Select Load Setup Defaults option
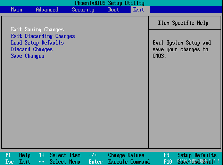This screenshot has width=223, height=165. [37, 43]
